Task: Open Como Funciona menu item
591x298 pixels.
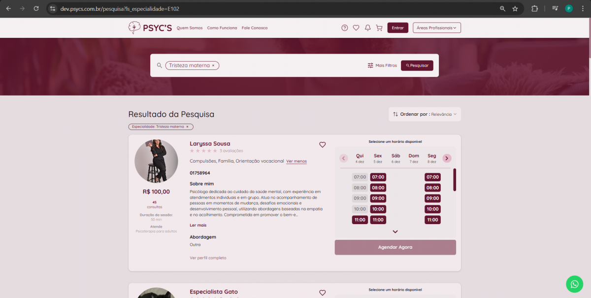Action: point(222,28)
